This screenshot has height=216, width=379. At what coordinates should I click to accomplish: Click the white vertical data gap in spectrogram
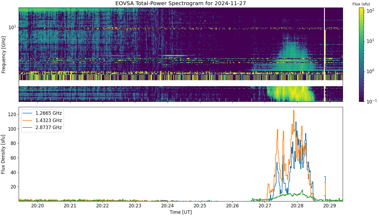point(324,55)
